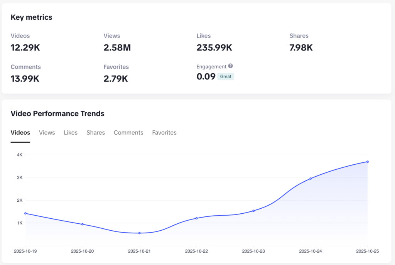Switch to the Favorites trend tab
The image size is (395, 265).
coord(164,133)
